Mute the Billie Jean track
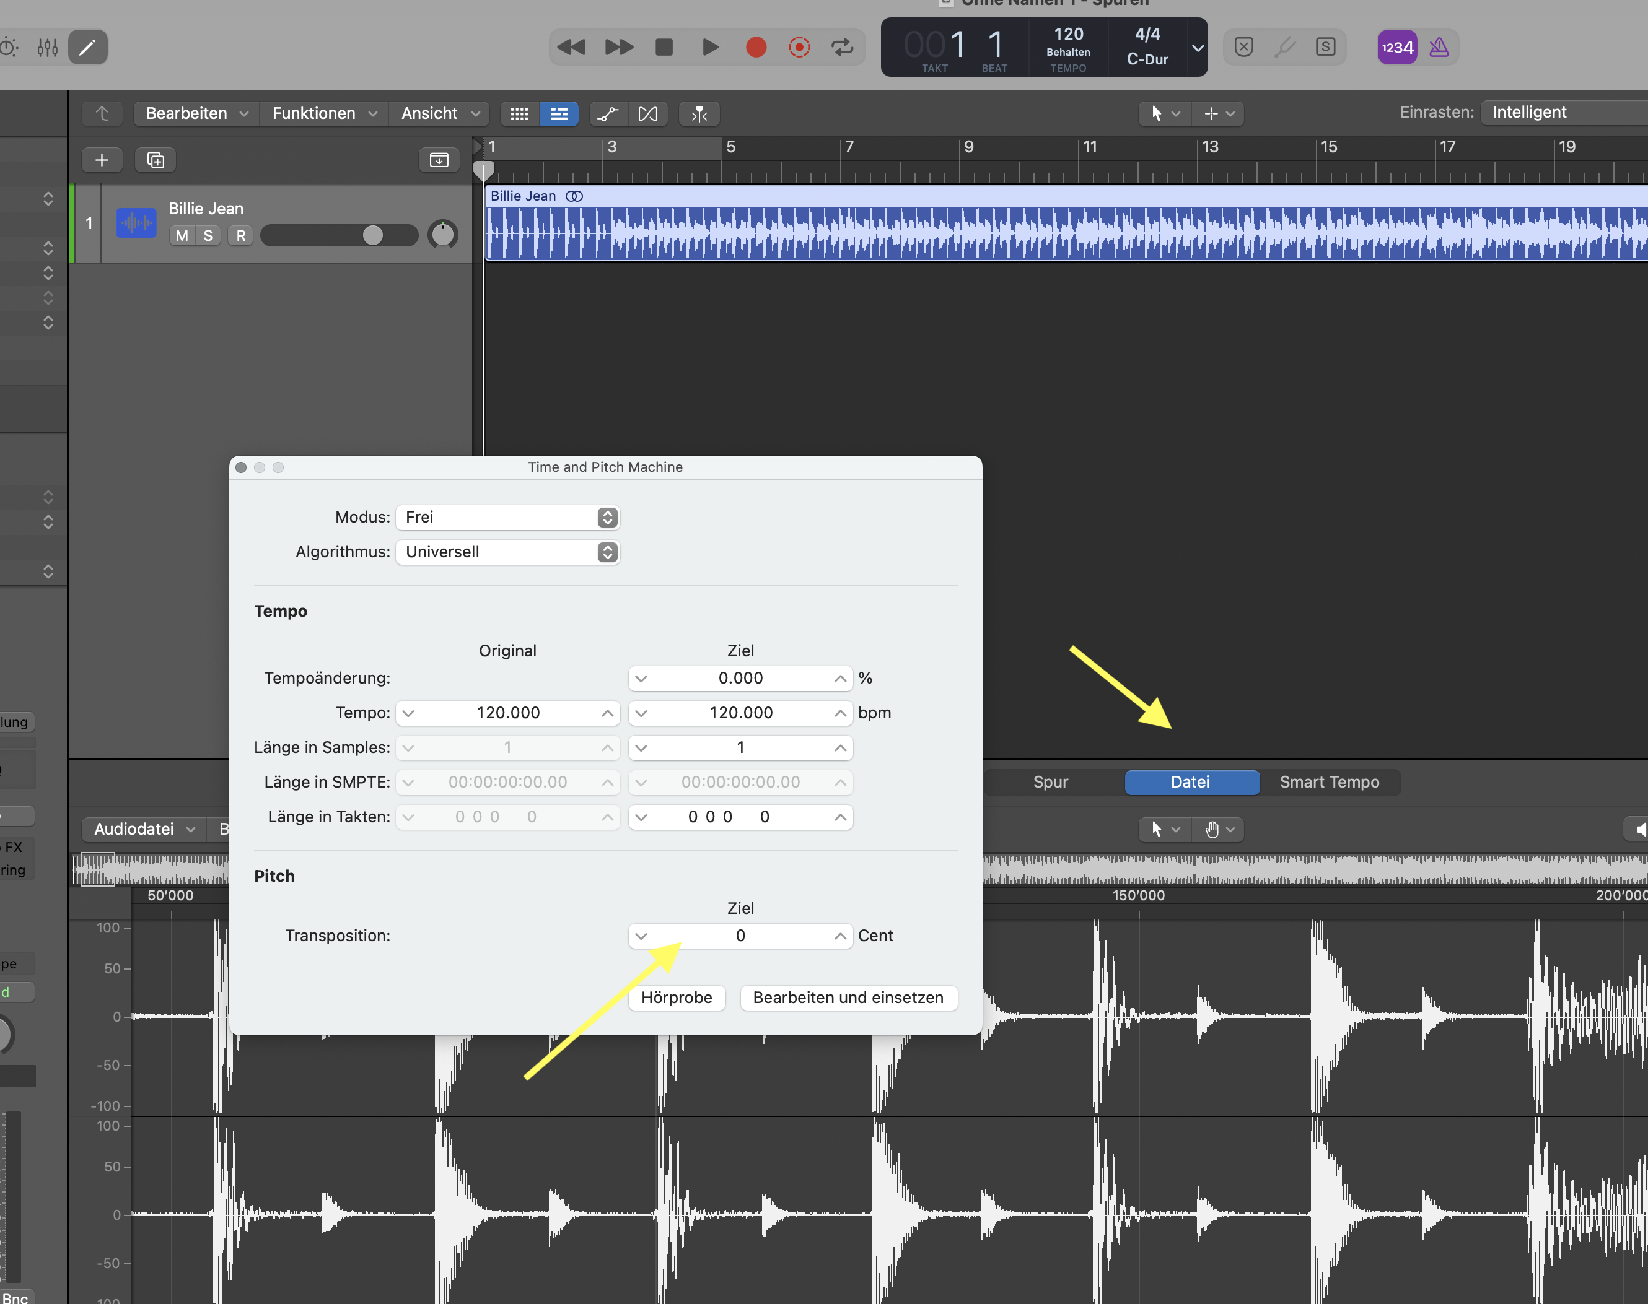This screenshot has width=1648, height=1304. click(182, 235)
